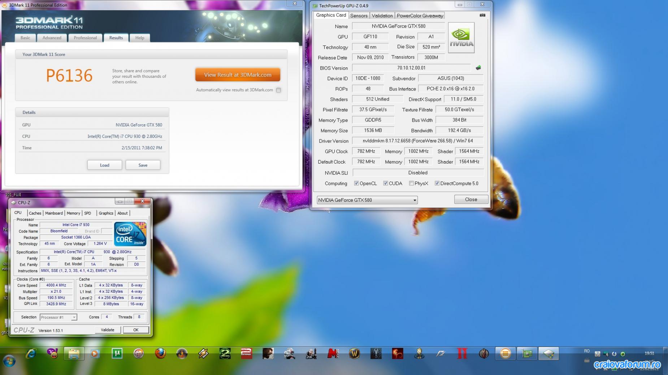
Task: Click the QPI Link value 3428.9 MHz
Action: coord(56,304)
